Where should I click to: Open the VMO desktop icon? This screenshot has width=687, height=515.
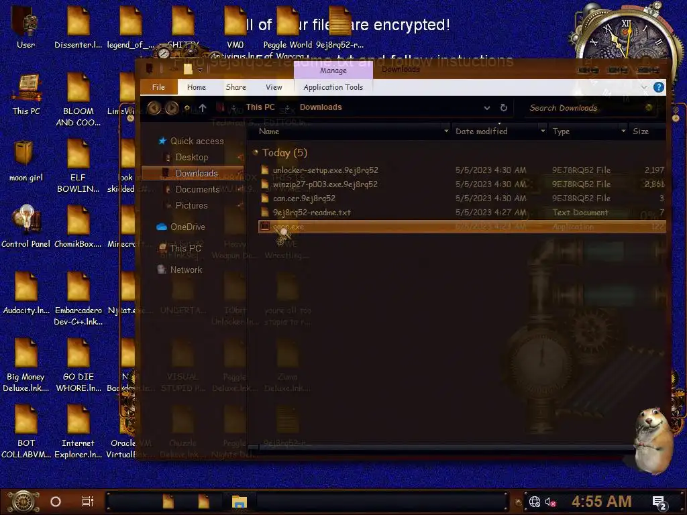pyautogui.click(x=235, y=28)
